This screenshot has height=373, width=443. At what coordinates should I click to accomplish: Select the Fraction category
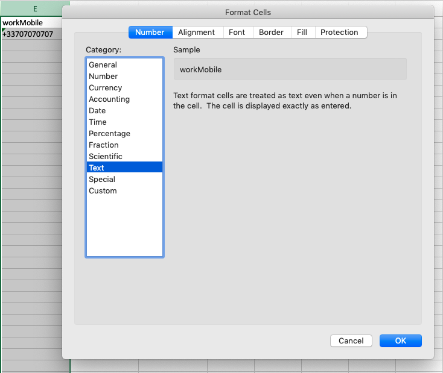[104, 145]
